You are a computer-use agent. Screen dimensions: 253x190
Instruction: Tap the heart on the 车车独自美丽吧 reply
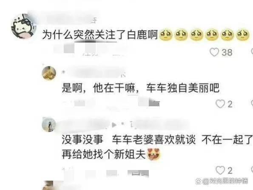click(x=220, y=104)
